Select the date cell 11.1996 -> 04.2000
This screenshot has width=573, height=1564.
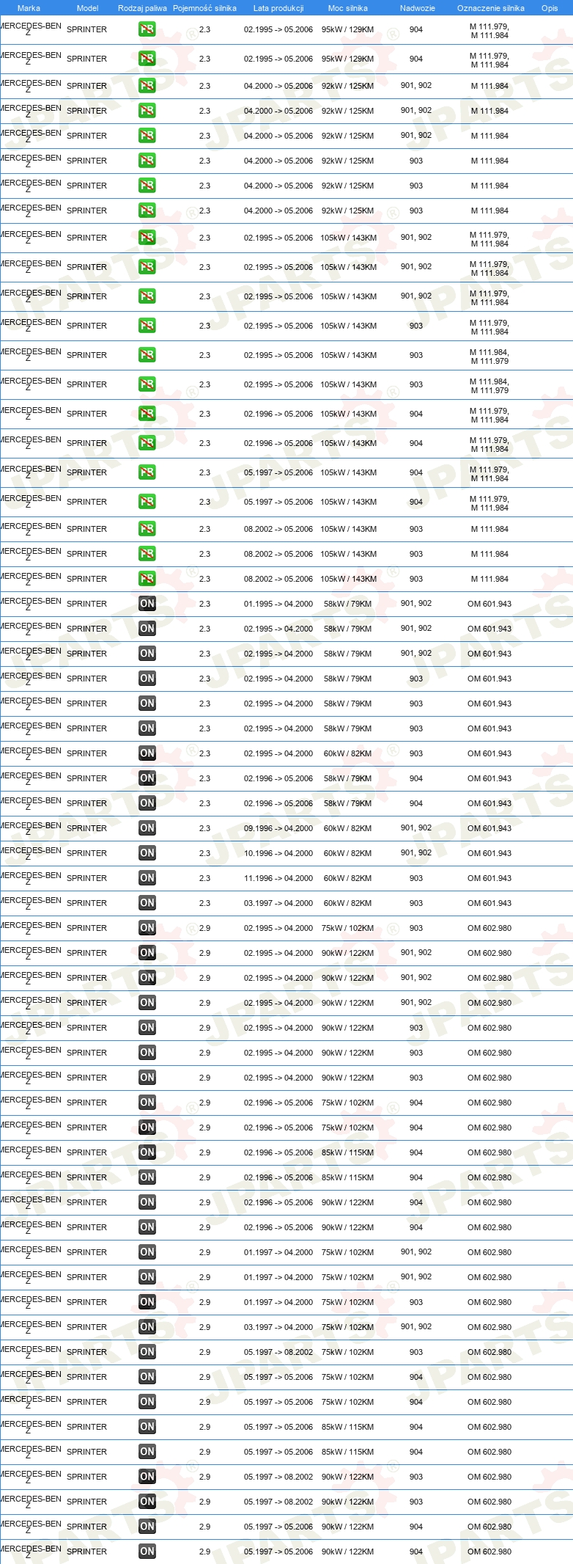[x=278, y=878]
